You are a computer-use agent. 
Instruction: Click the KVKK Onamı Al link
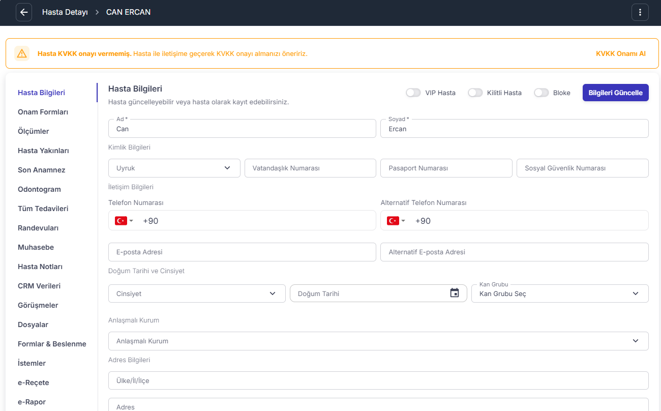pos(621,53)
